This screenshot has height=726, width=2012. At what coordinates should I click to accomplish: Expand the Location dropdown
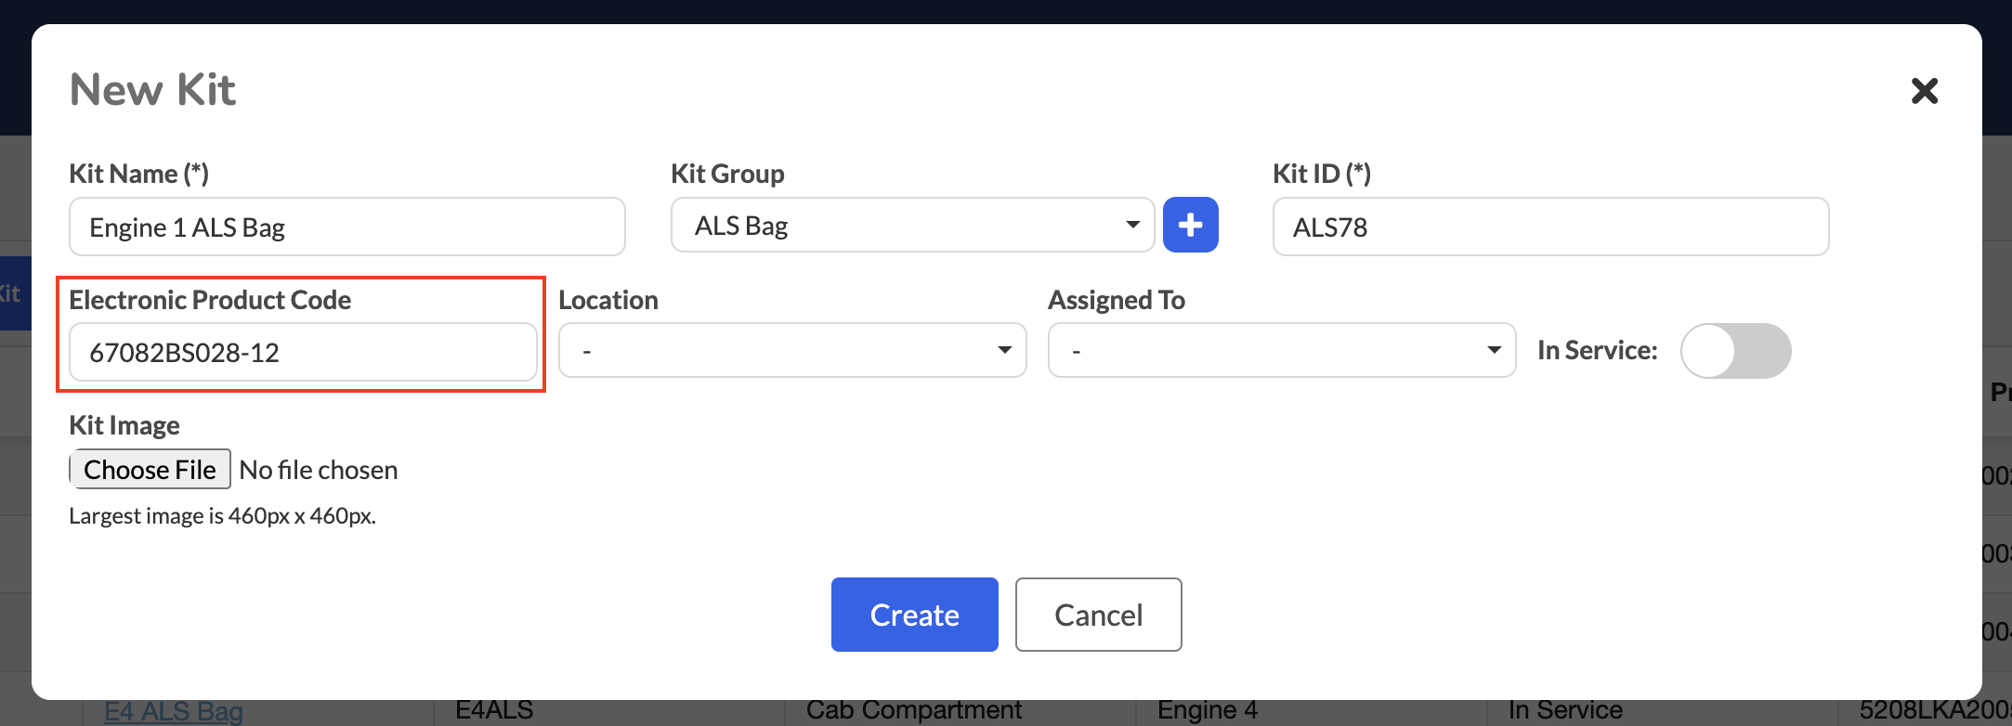pyautogui.click(x=792, y=350)
